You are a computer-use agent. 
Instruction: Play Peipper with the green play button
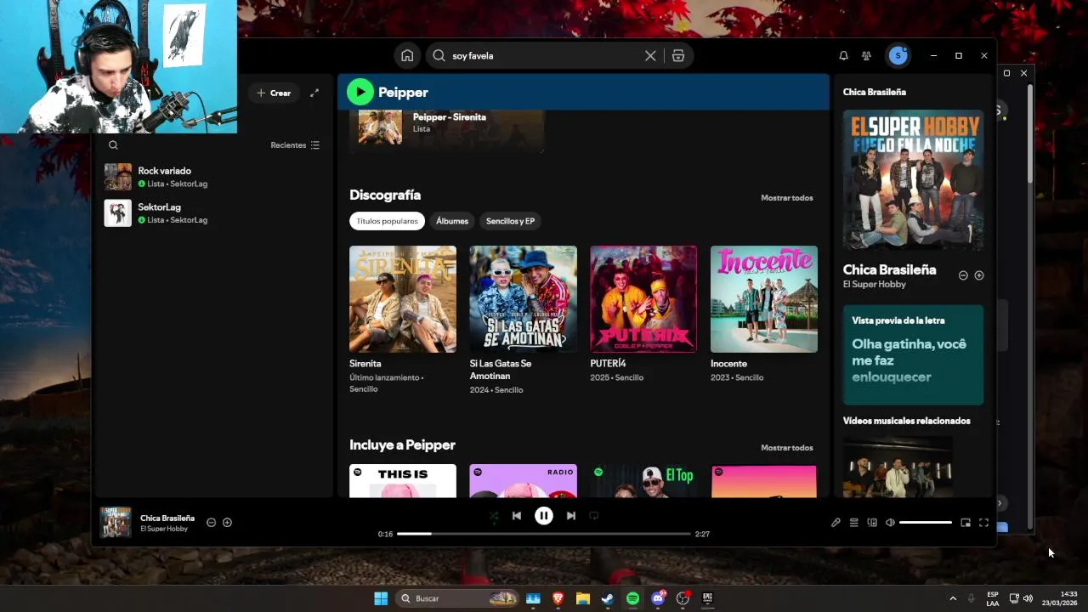pos(360,92)
